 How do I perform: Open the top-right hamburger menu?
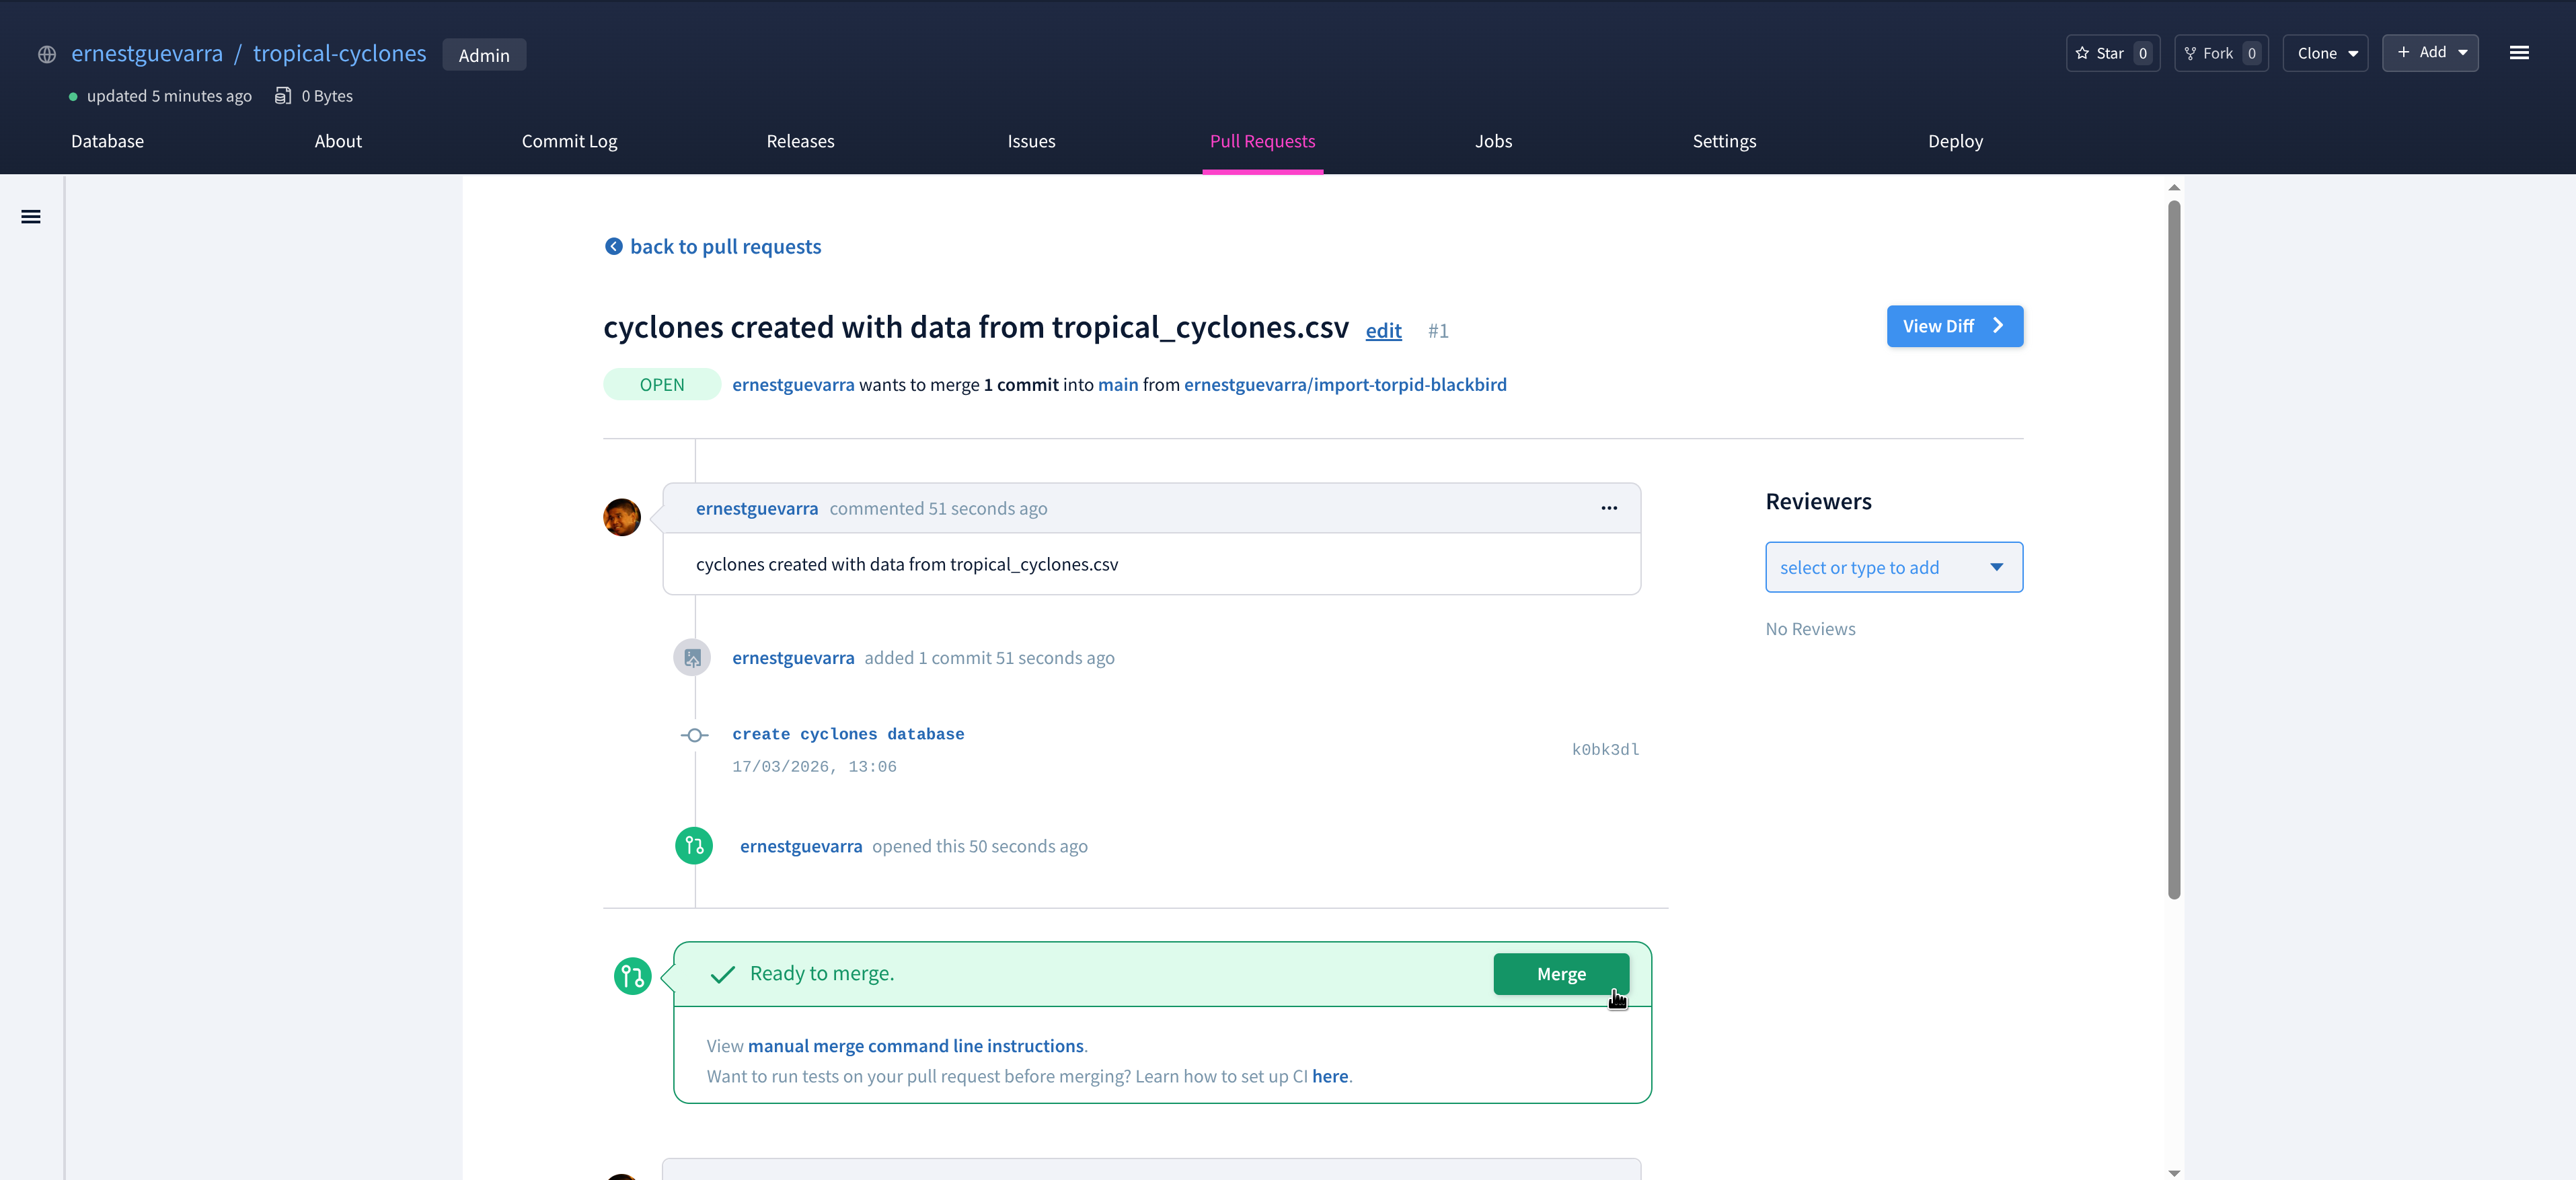tap(2518, 53)
